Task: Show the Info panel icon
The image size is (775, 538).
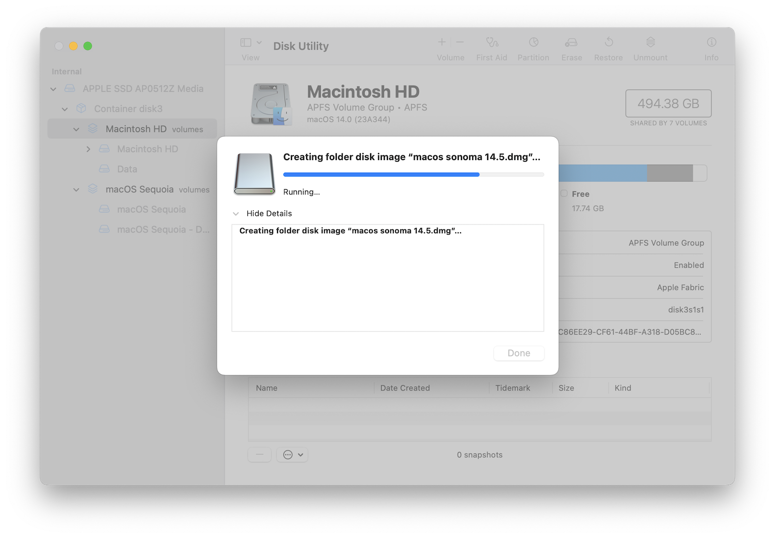Action: (x=712, y=43)
